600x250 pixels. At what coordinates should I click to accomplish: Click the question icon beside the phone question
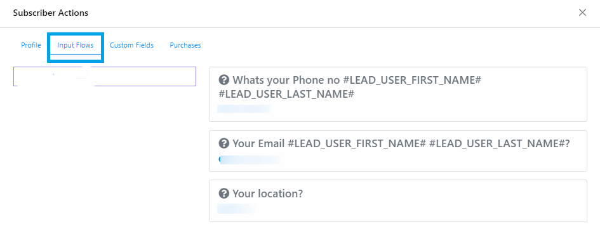click(x=223, y=81)
